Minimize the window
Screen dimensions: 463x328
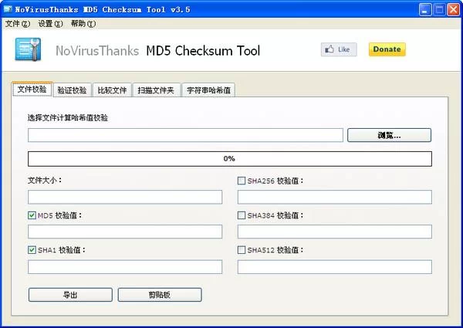(x=425, y=10)
